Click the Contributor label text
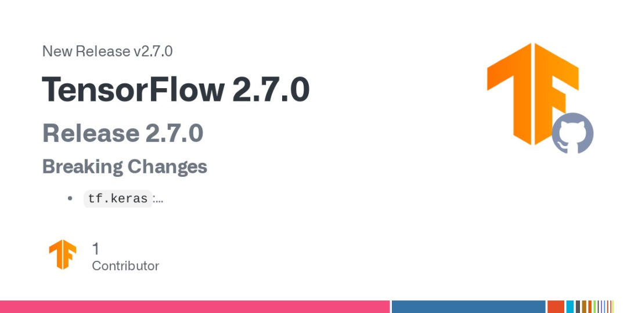Screen dimensions: 627x313 coord(125,266)
